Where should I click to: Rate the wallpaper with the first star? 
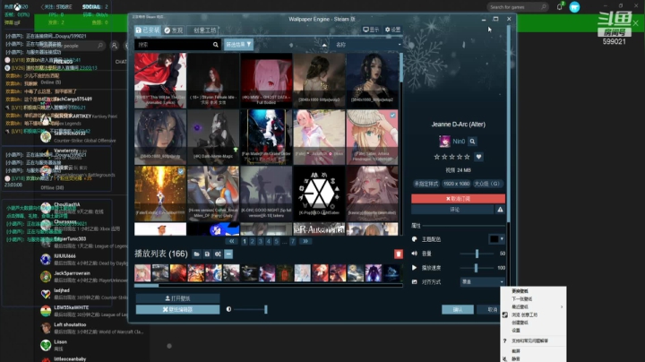coord(437,157)
